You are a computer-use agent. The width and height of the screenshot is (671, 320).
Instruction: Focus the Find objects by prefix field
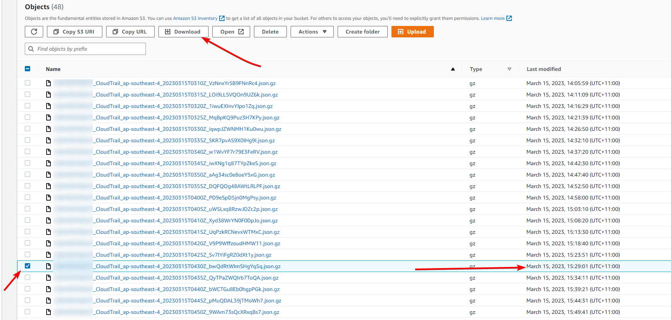tap(85, 49)
